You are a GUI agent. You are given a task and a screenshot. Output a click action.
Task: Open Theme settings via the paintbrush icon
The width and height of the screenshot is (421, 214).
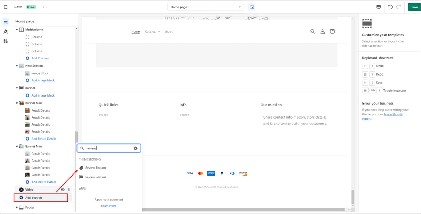pos(6,31)
